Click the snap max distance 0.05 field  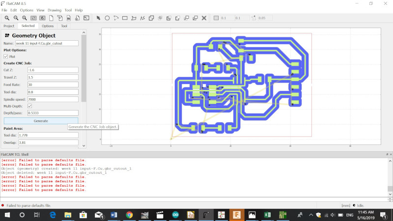(265, 18)
